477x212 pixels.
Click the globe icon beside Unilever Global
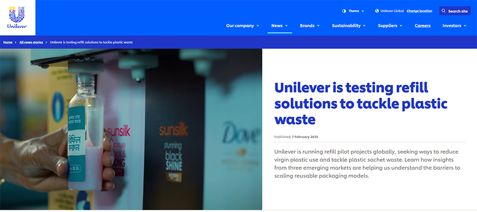[x=377, y=11]
